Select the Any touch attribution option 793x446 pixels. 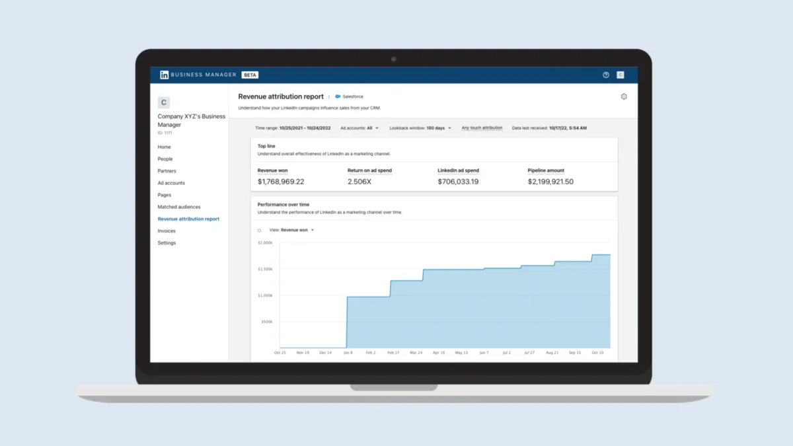click(x=482, y=128)
